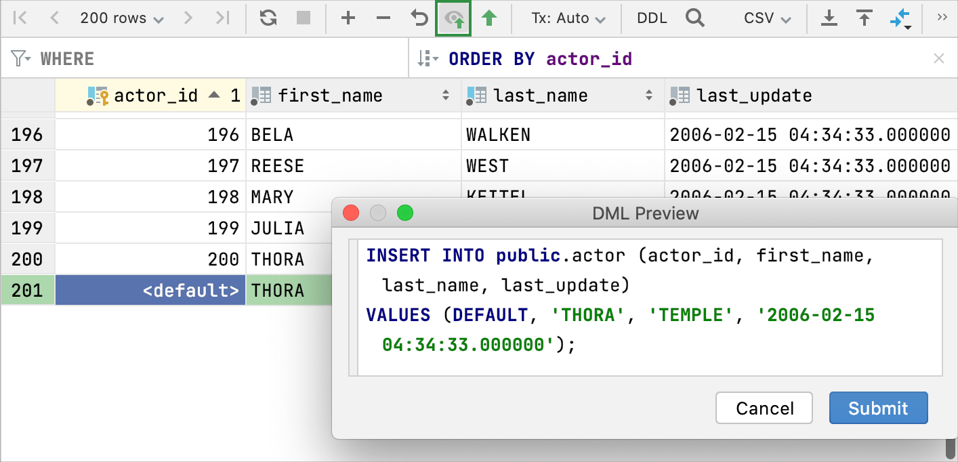Screen dimensions: 958x462
Task: Click the WHERE filter funnel icon
Action: coord(20,59)
